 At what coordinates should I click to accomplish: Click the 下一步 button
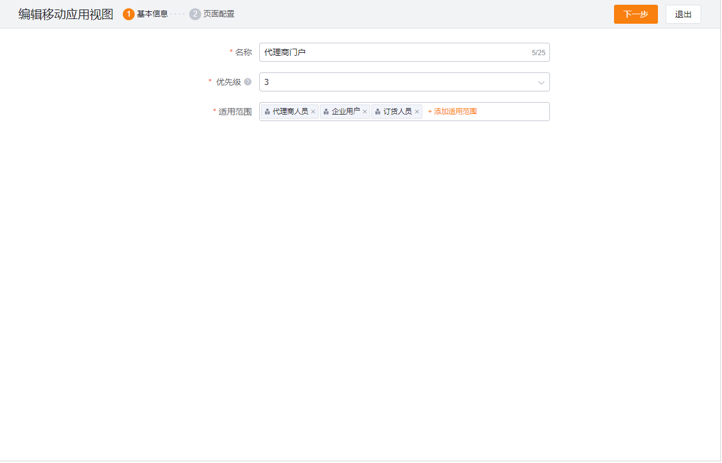(x=635, y=14)
